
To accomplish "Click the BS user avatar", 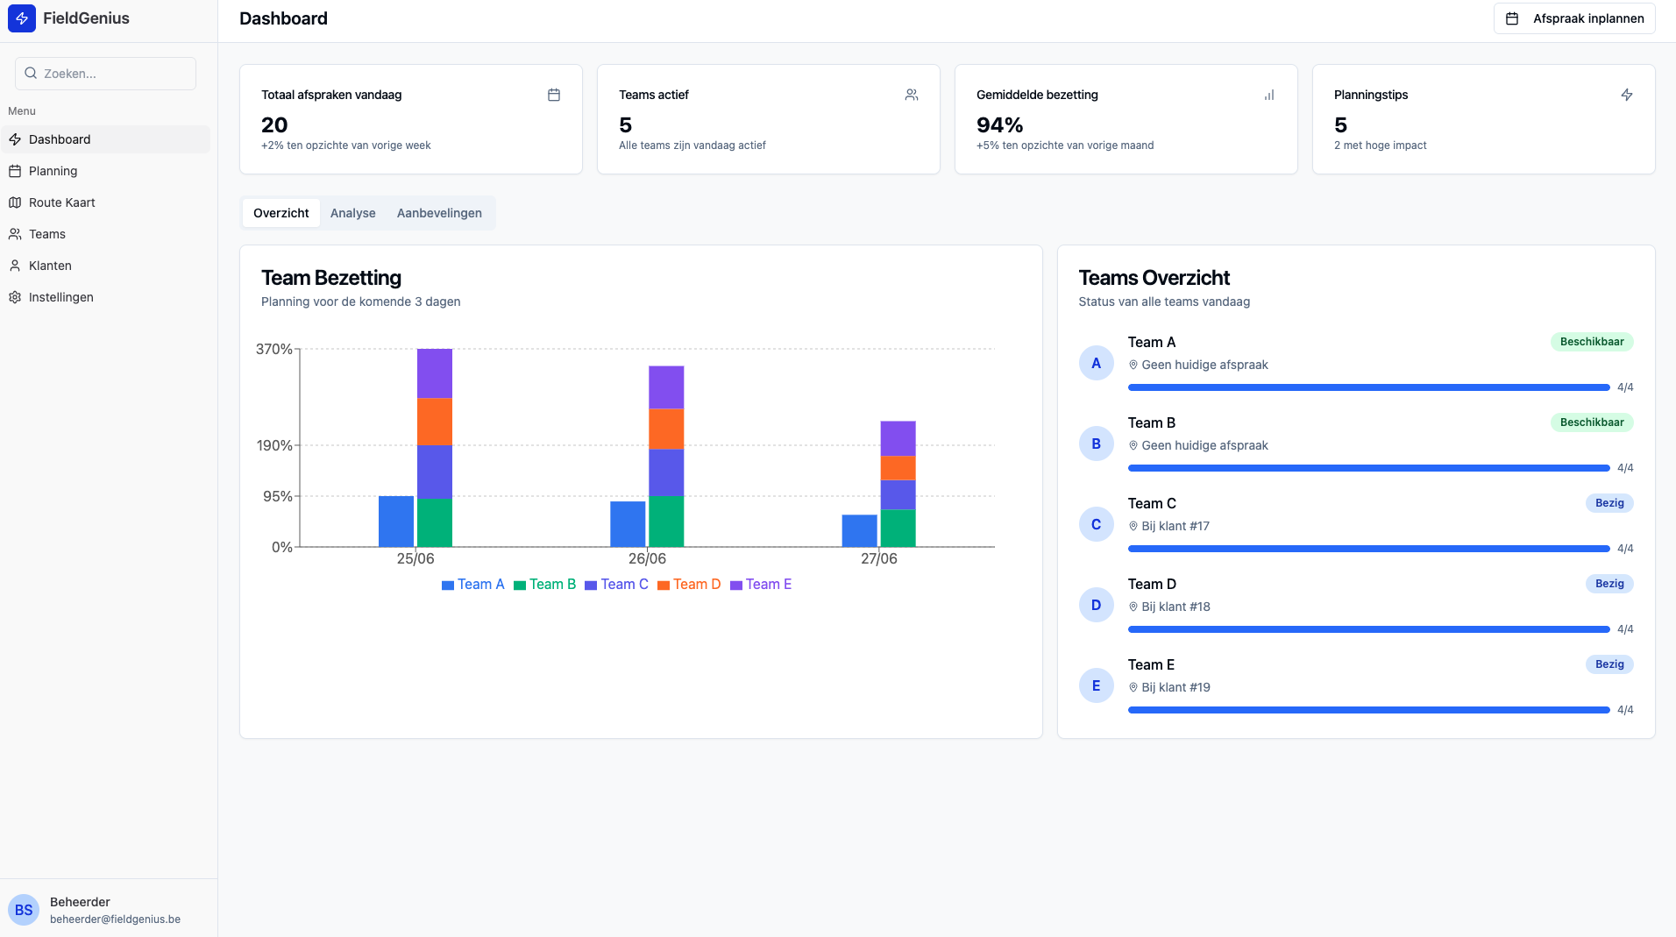I will (24, 910).
